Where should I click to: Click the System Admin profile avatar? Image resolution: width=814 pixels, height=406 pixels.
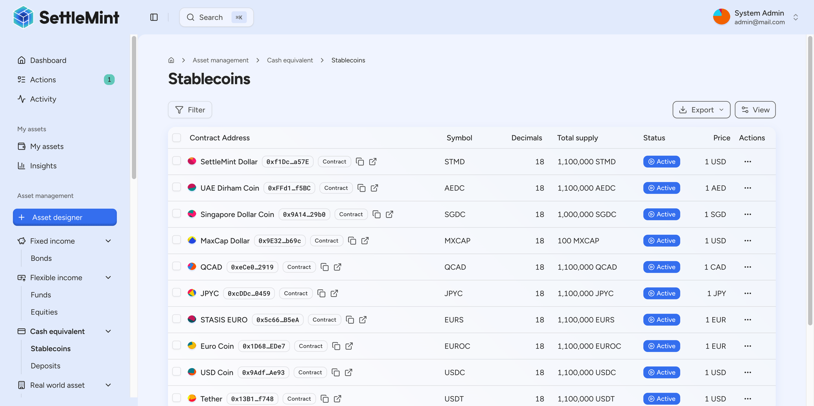(721, 17)
